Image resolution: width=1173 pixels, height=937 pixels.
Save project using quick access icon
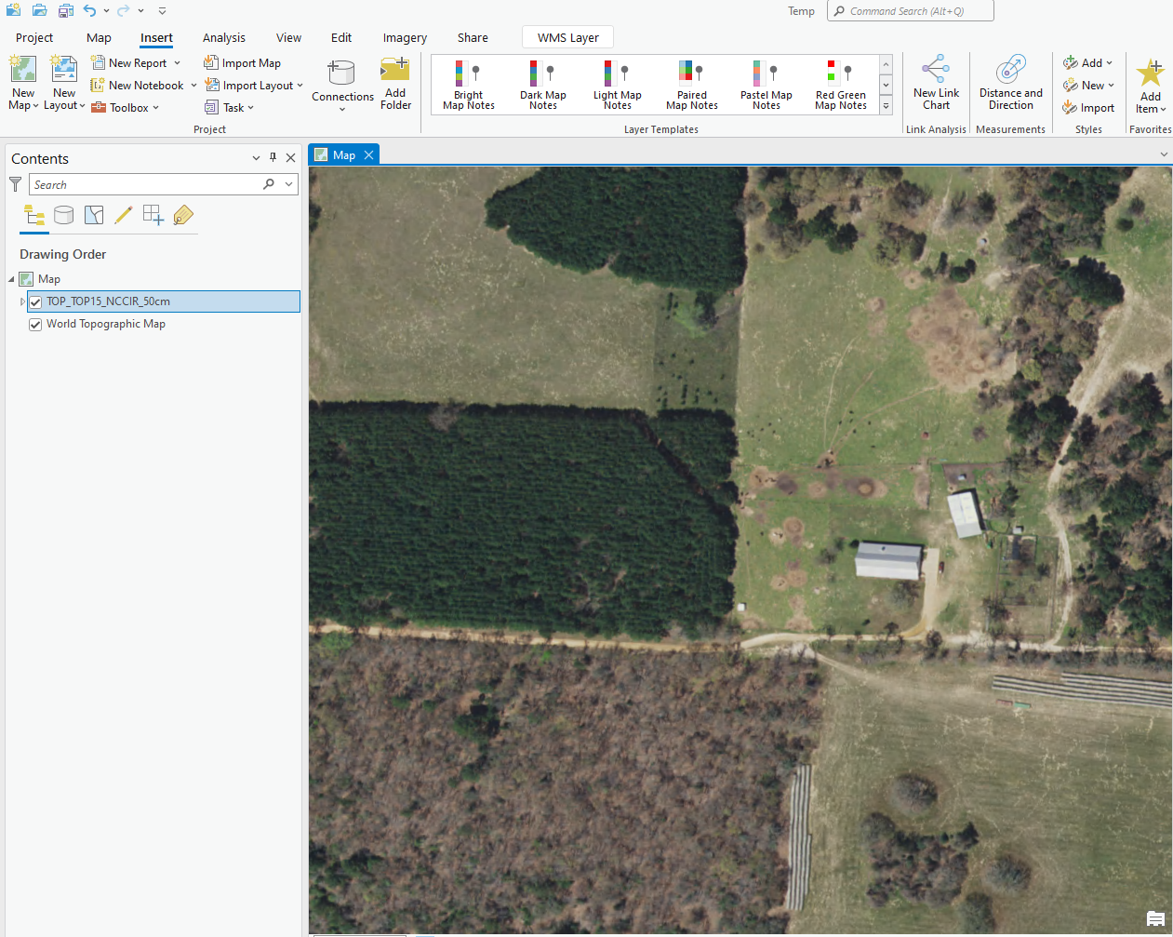(65, 11)
